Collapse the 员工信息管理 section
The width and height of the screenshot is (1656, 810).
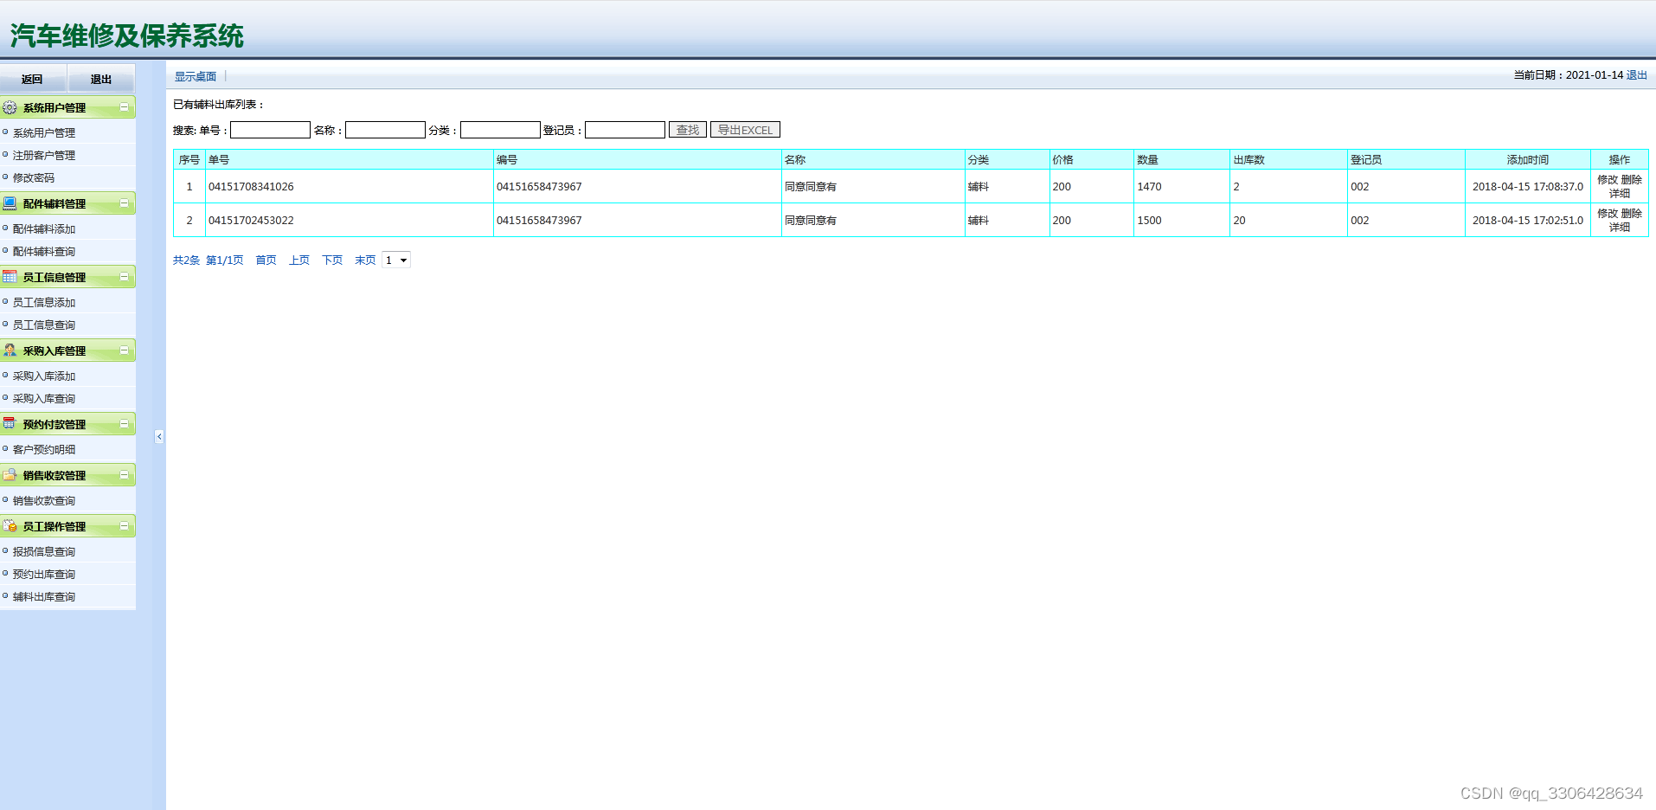124,277
